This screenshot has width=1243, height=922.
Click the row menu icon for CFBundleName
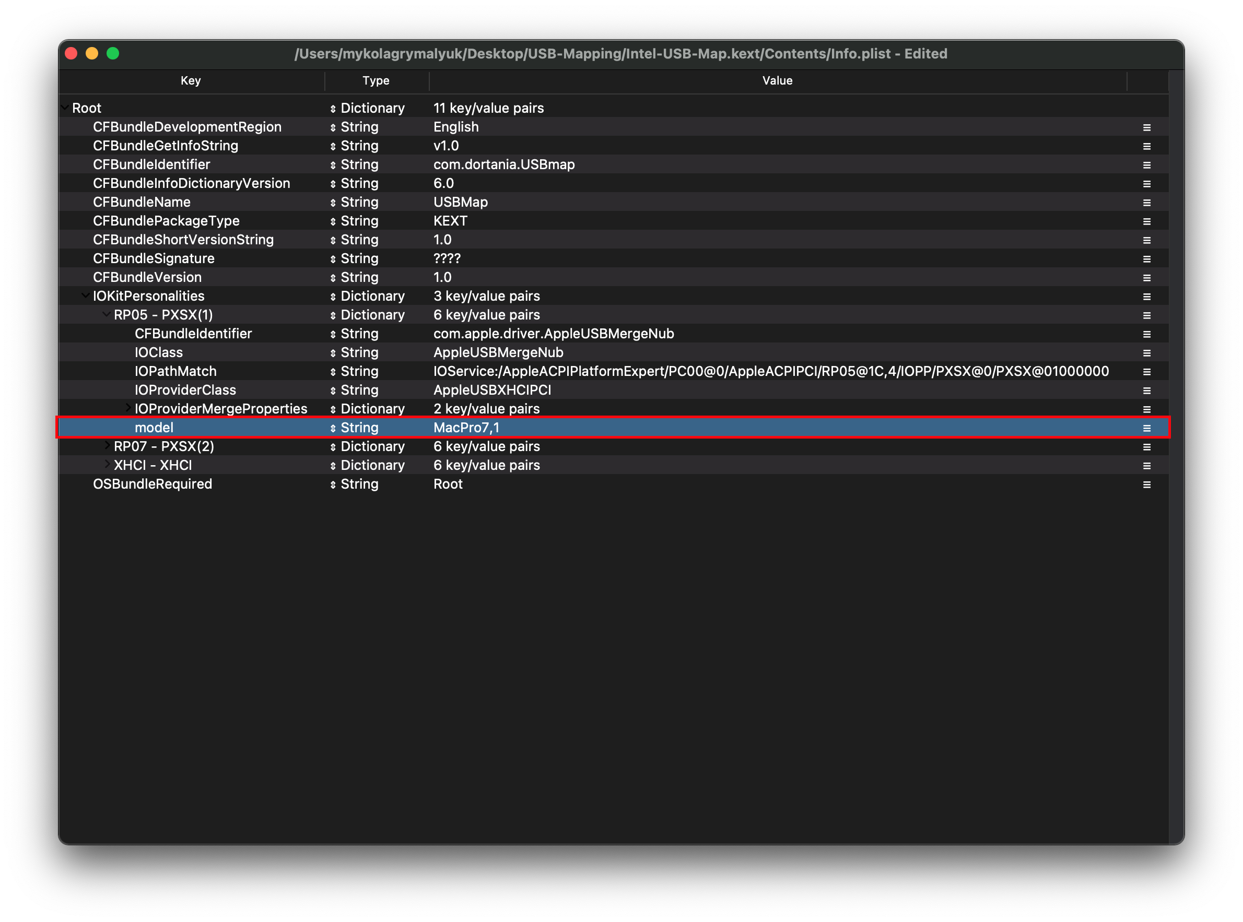[1146, 203]
